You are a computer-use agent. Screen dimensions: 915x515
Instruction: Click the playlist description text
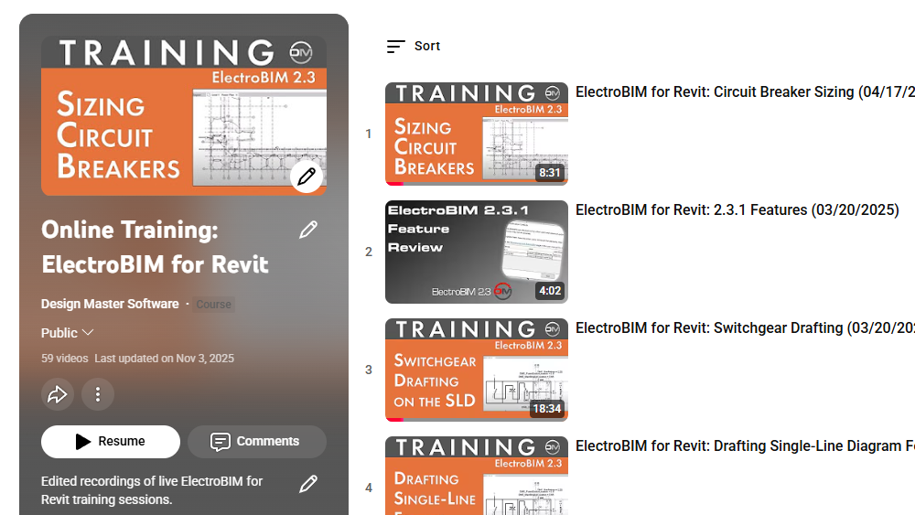pyautogui.click(x=152, y=490)
